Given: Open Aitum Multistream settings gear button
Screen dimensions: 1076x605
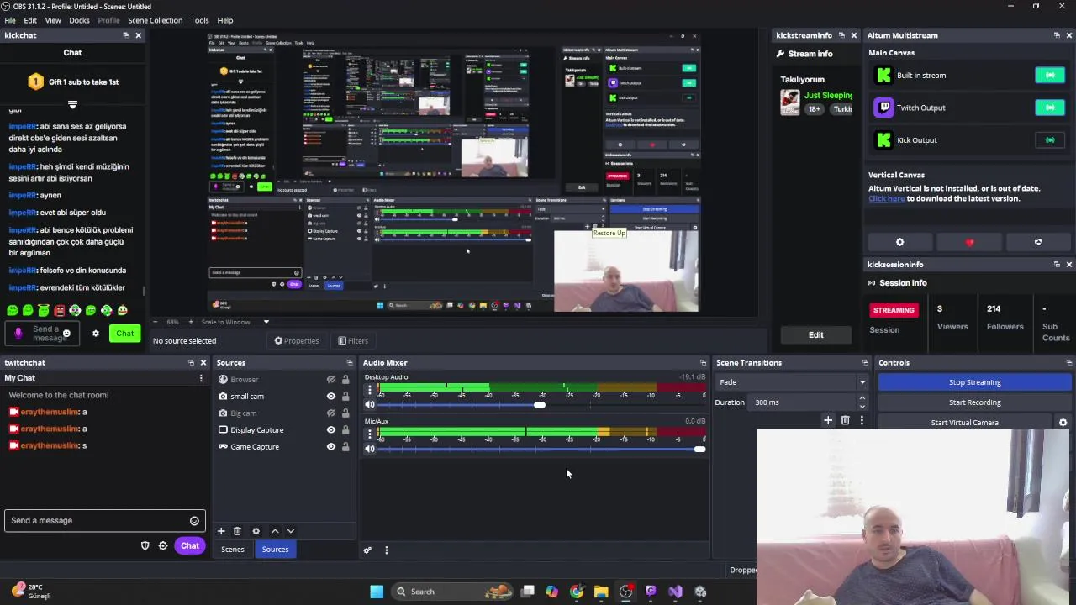Looking at the screenshot, I should [x=900, y=242].
